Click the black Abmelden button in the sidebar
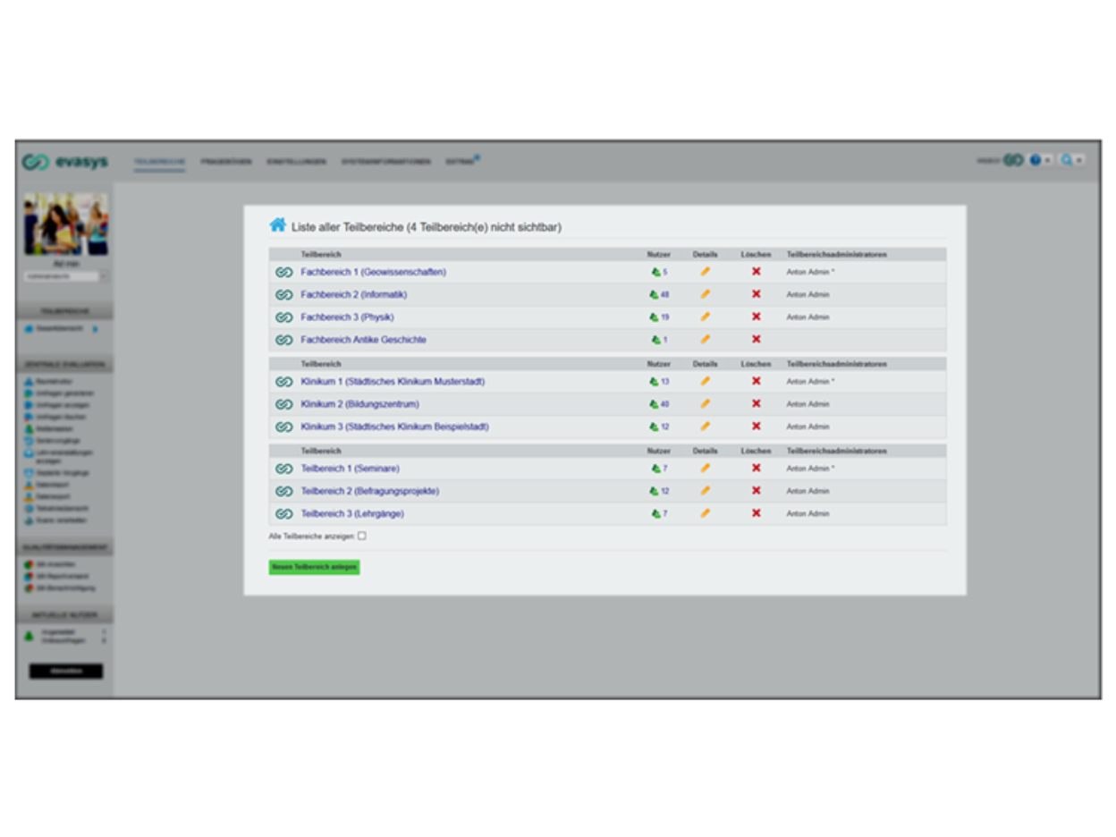1116x837 pixels. (x=67, y=671)
